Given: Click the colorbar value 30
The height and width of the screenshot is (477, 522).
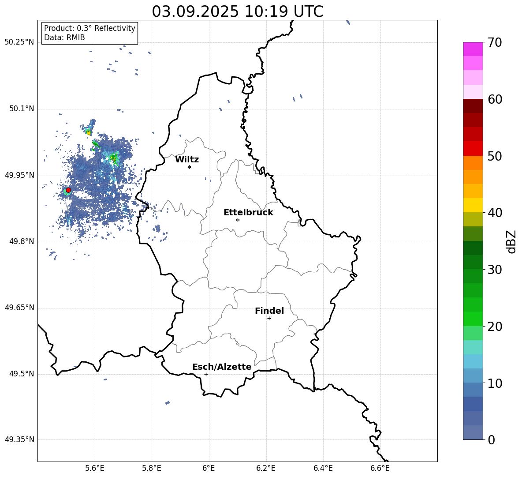Looking at the screenshot, I should click(495, 270).
